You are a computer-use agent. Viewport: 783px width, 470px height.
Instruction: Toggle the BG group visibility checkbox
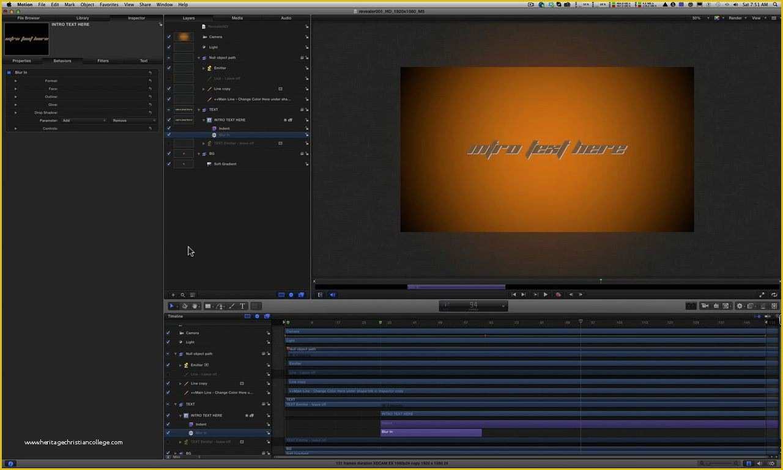tap(169, 153)
